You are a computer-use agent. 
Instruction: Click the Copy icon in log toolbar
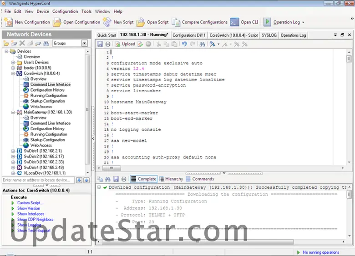point(100,179)
